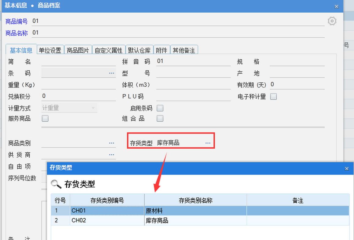Click the 简名 input field

[78, 62]
